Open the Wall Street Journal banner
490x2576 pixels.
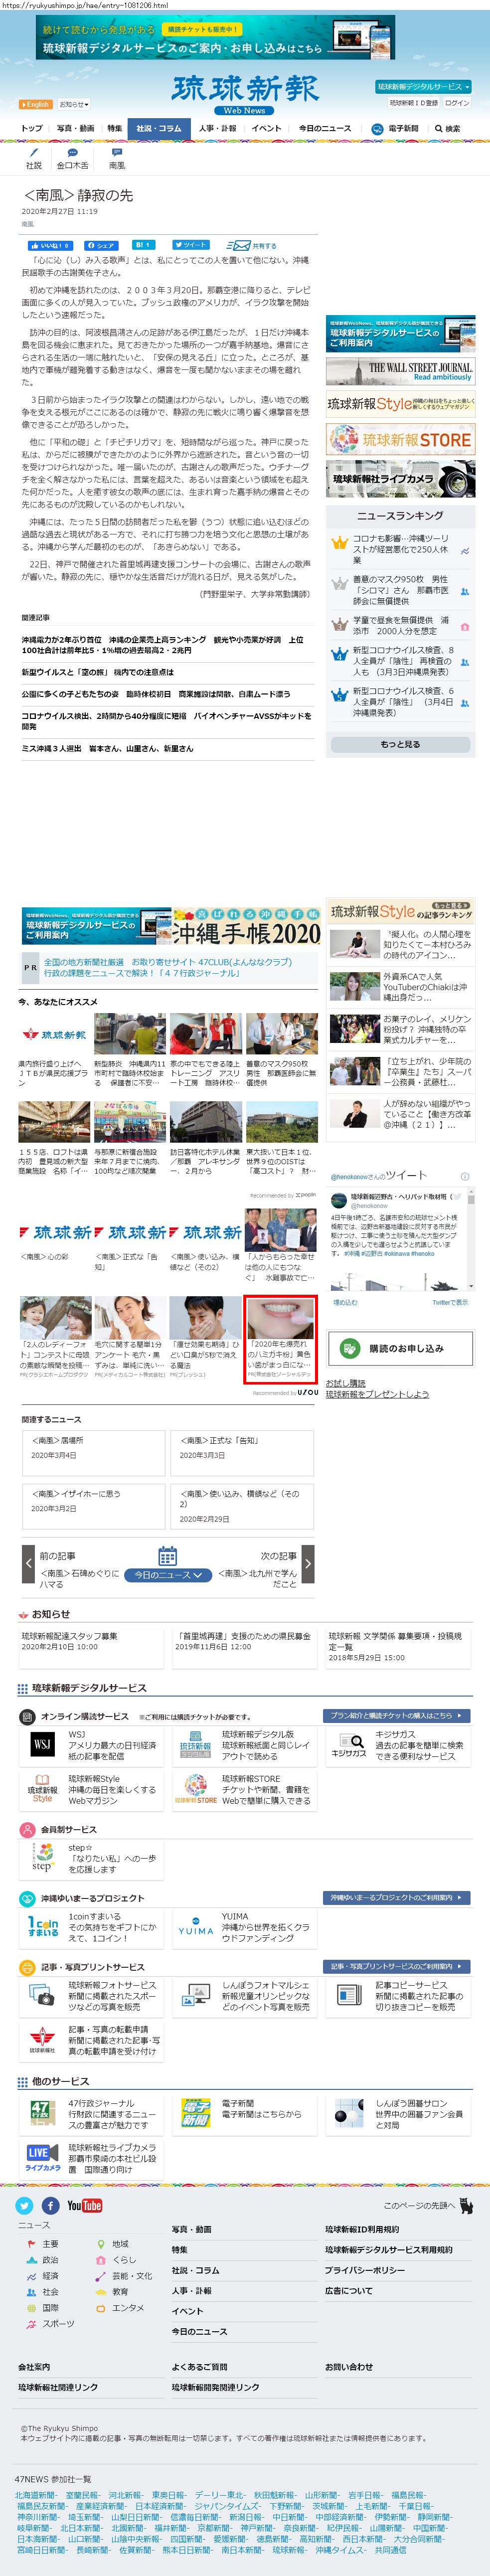[x=400, y=371]
